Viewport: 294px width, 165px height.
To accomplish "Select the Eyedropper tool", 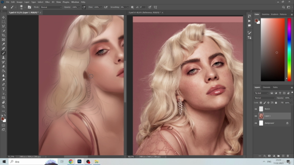I will tap(3, 44).
